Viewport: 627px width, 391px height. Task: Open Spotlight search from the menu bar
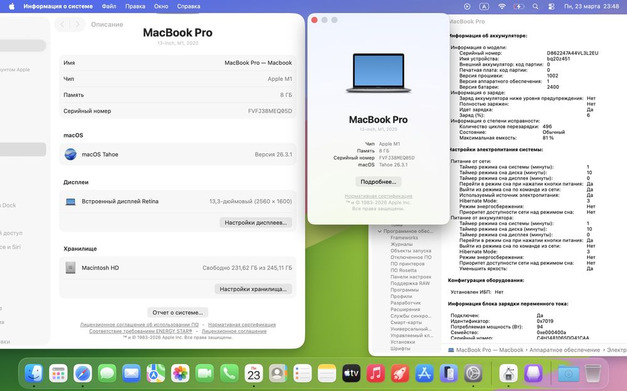535,6
